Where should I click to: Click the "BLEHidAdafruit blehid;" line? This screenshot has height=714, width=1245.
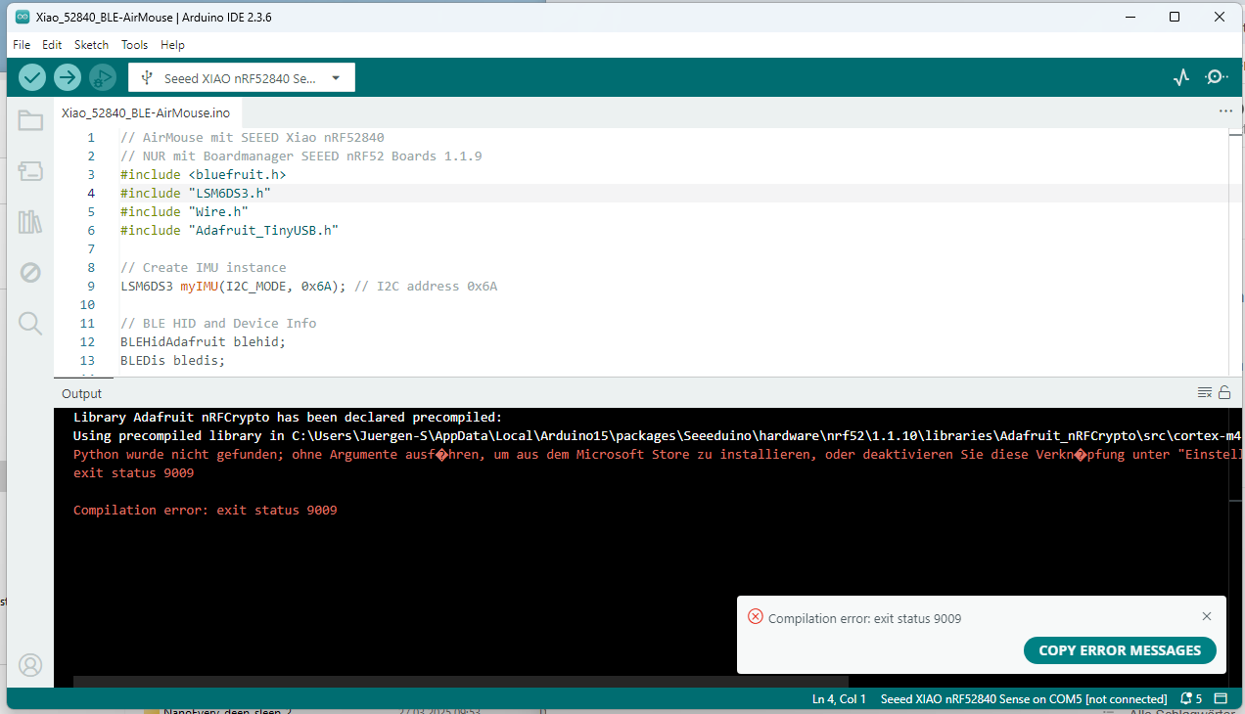point(204,342)
